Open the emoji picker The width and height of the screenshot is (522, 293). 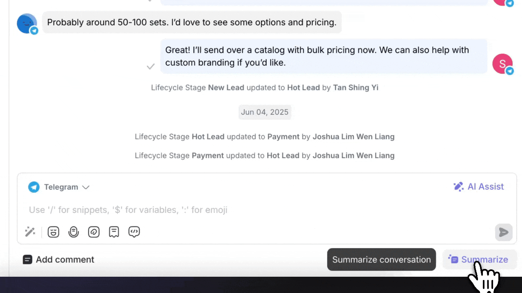53,232
